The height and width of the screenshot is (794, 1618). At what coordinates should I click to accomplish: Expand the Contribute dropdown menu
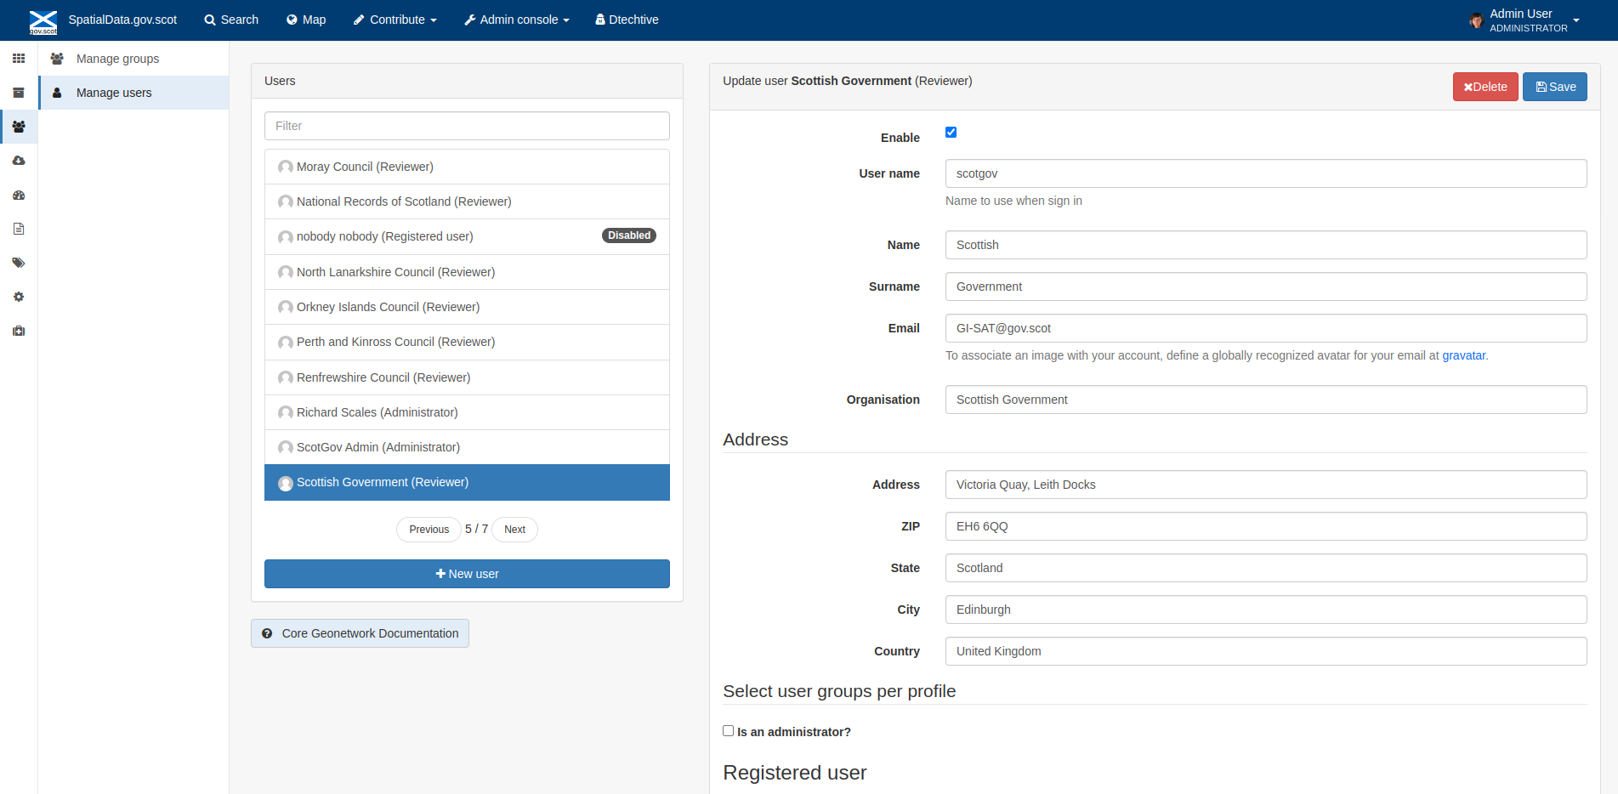pyautogui.click(x=395, y=20)
